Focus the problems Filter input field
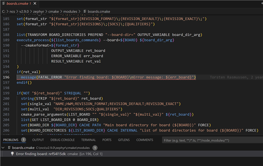 (x=212, y=141)
